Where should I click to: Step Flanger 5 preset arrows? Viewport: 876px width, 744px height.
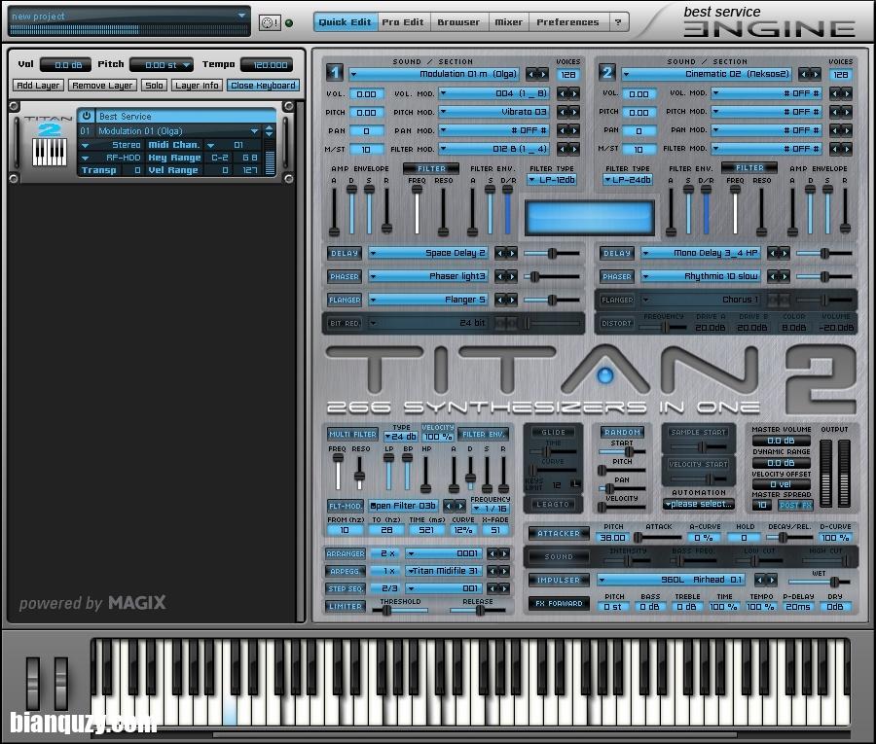(505, 301)
